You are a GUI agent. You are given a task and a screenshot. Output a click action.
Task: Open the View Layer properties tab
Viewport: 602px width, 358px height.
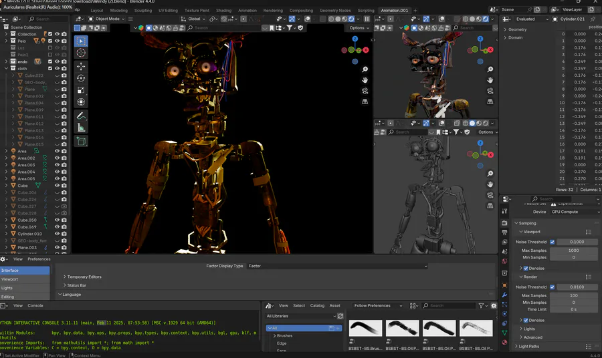tap(504, 242)
